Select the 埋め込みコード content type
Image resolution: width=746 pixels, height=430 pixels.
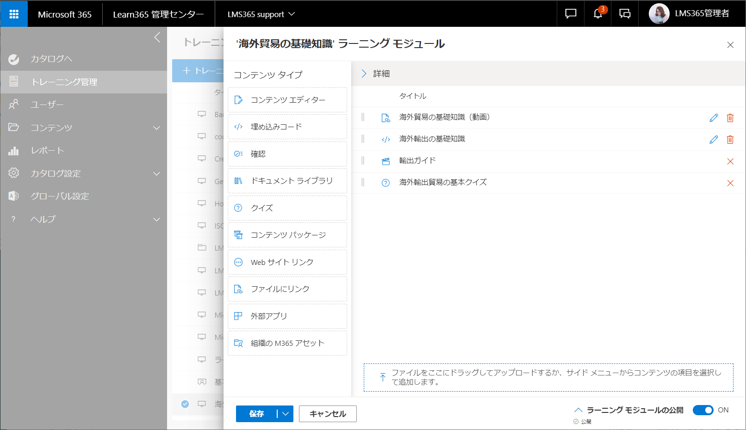tap(287, 127)
